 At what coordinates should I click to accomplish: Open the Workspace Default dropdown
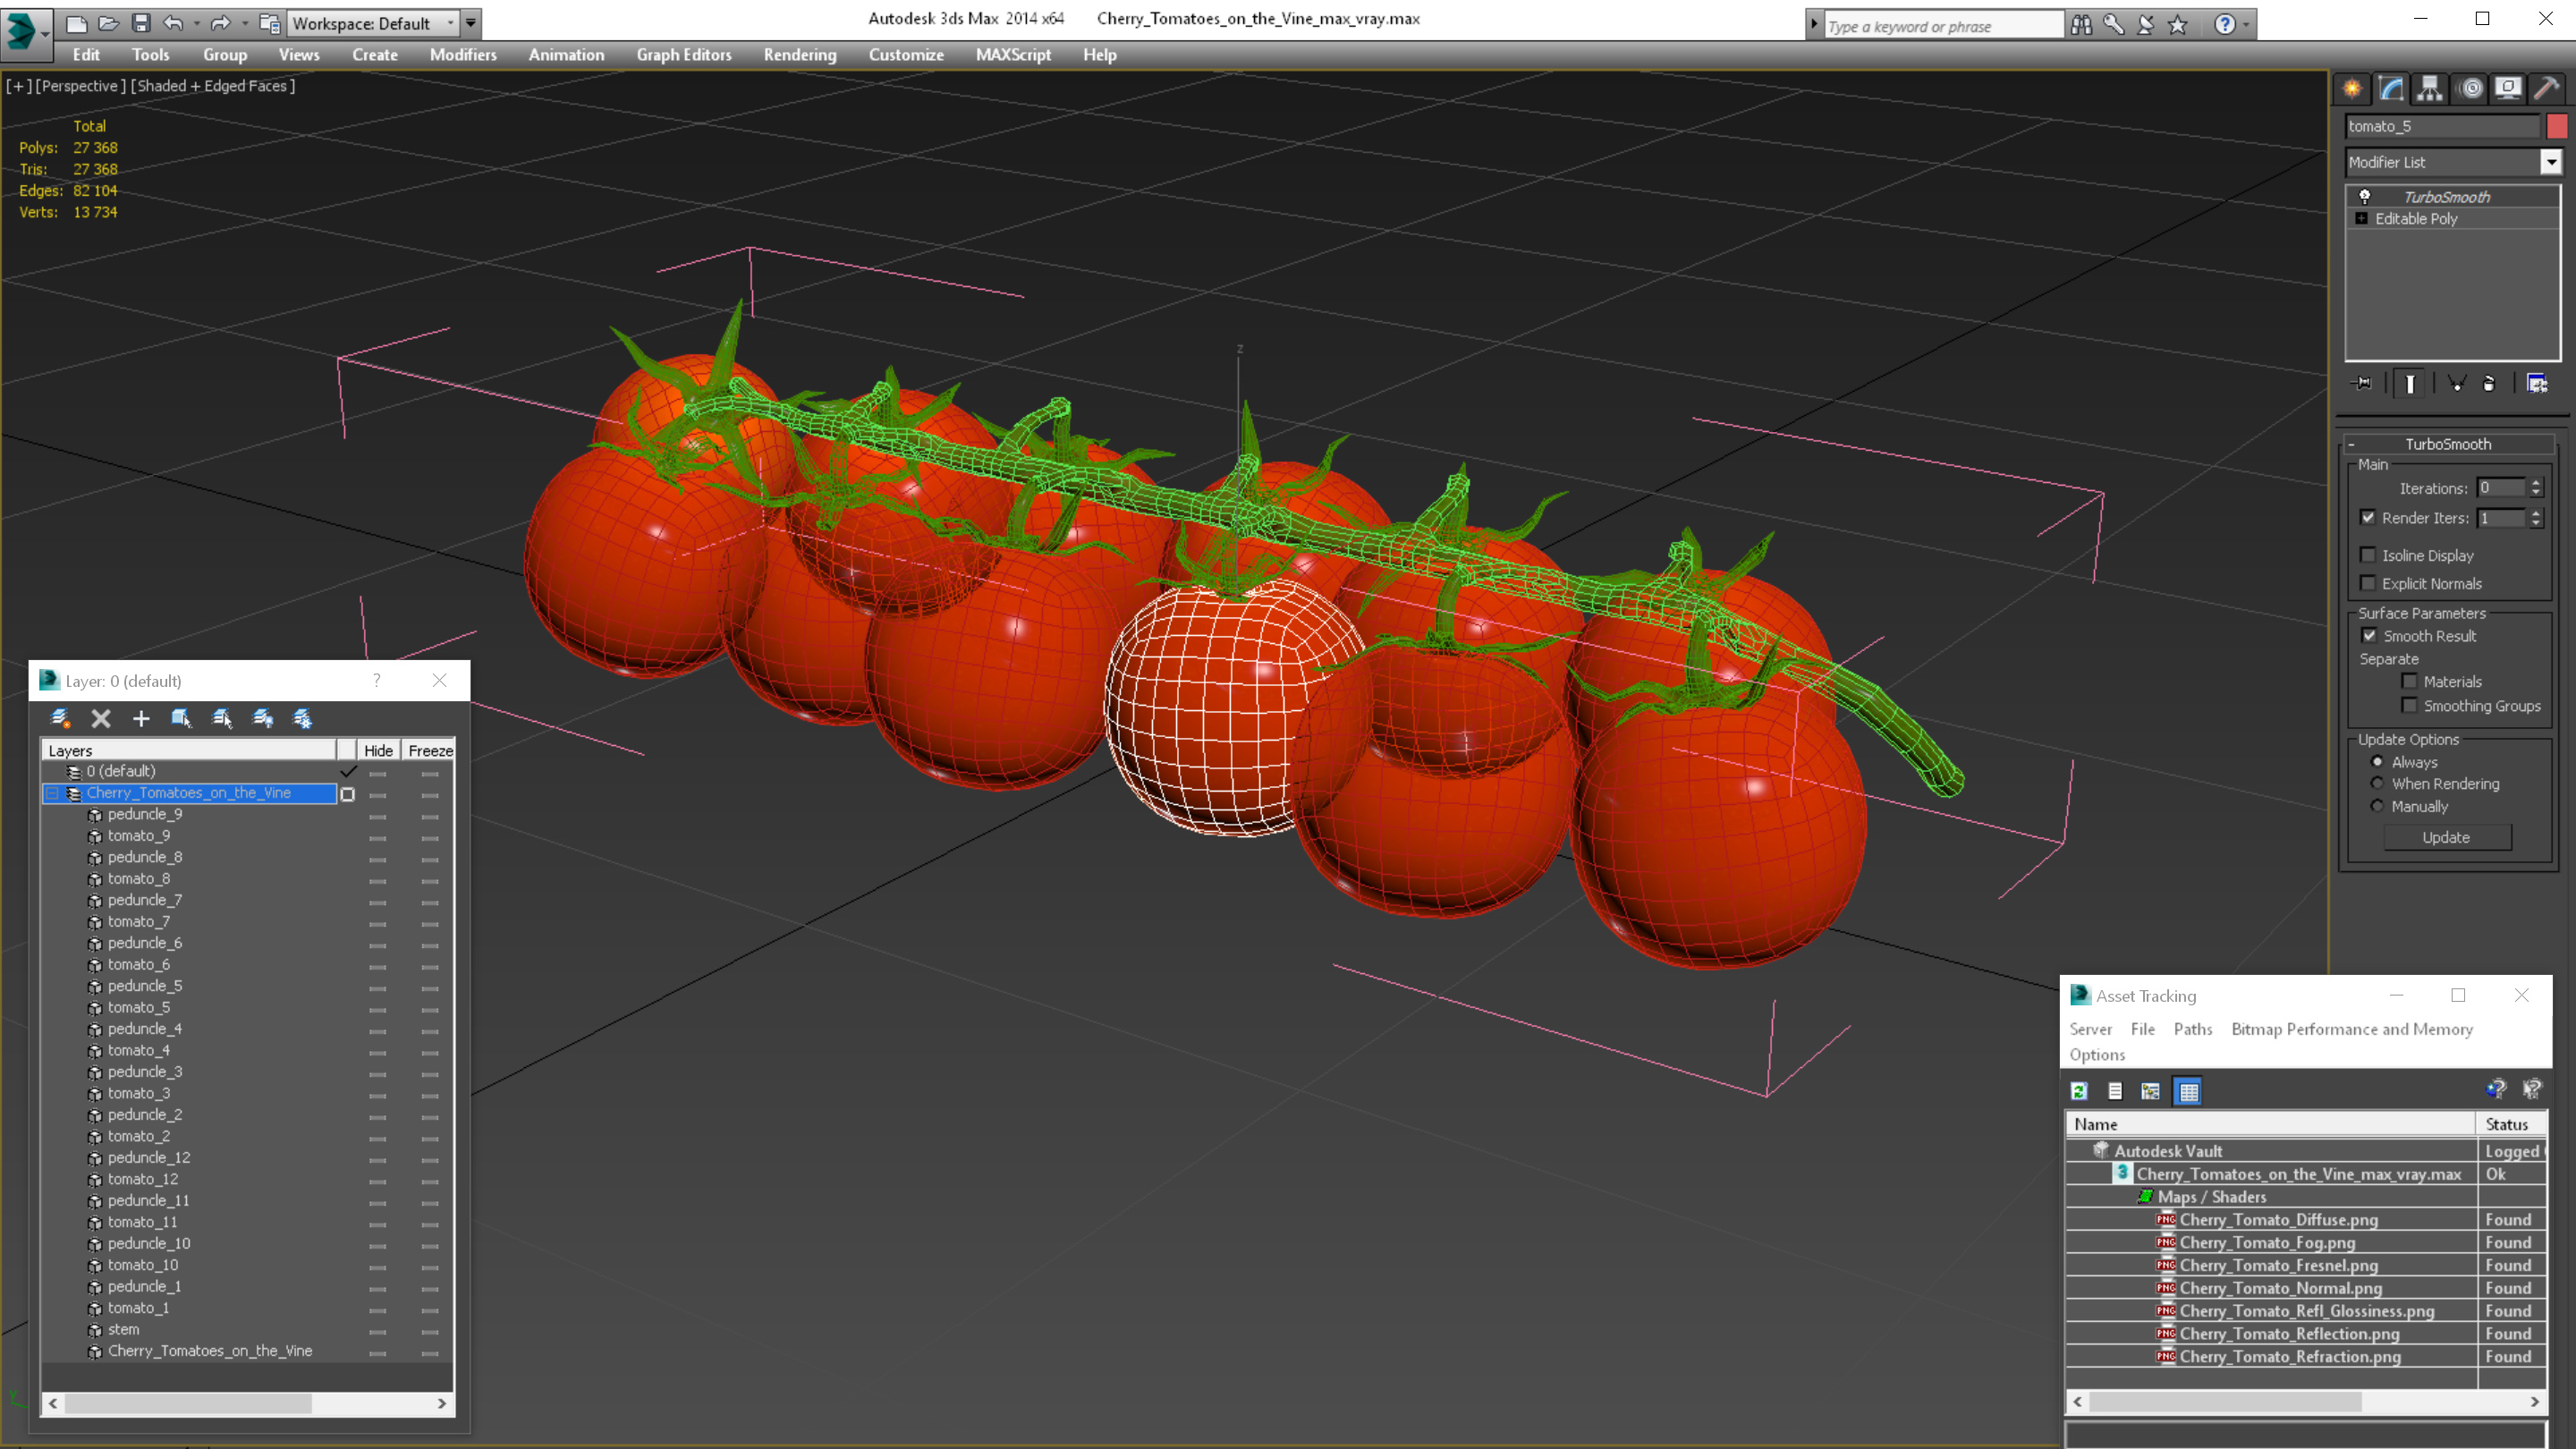372,23
